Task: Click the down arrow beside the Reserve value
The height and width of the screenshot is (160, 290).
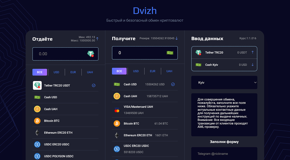Action: pyautogui.click(x=176, y=38)
